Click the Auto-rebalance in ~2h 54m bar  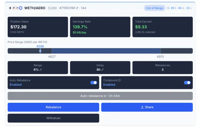coord(100,96)
